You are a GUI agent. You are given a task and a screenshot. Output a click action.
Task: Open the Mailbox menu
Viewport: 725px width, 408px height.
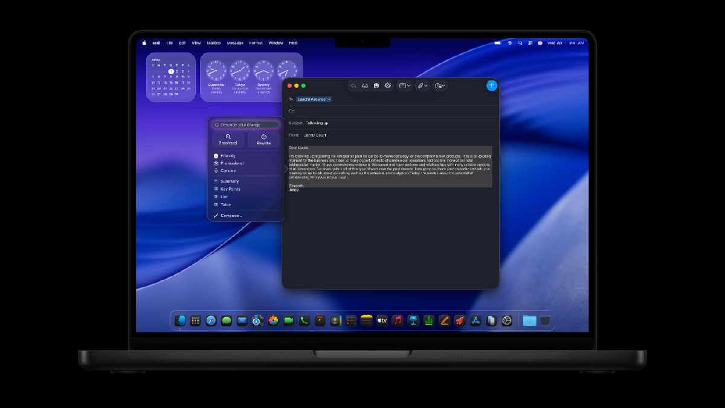(x=214, y=43)
